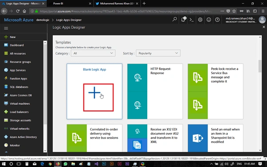This screenshot has height=167, width=267.
Task: Bookmark this page with the star icon
Action: click(234, 11)
